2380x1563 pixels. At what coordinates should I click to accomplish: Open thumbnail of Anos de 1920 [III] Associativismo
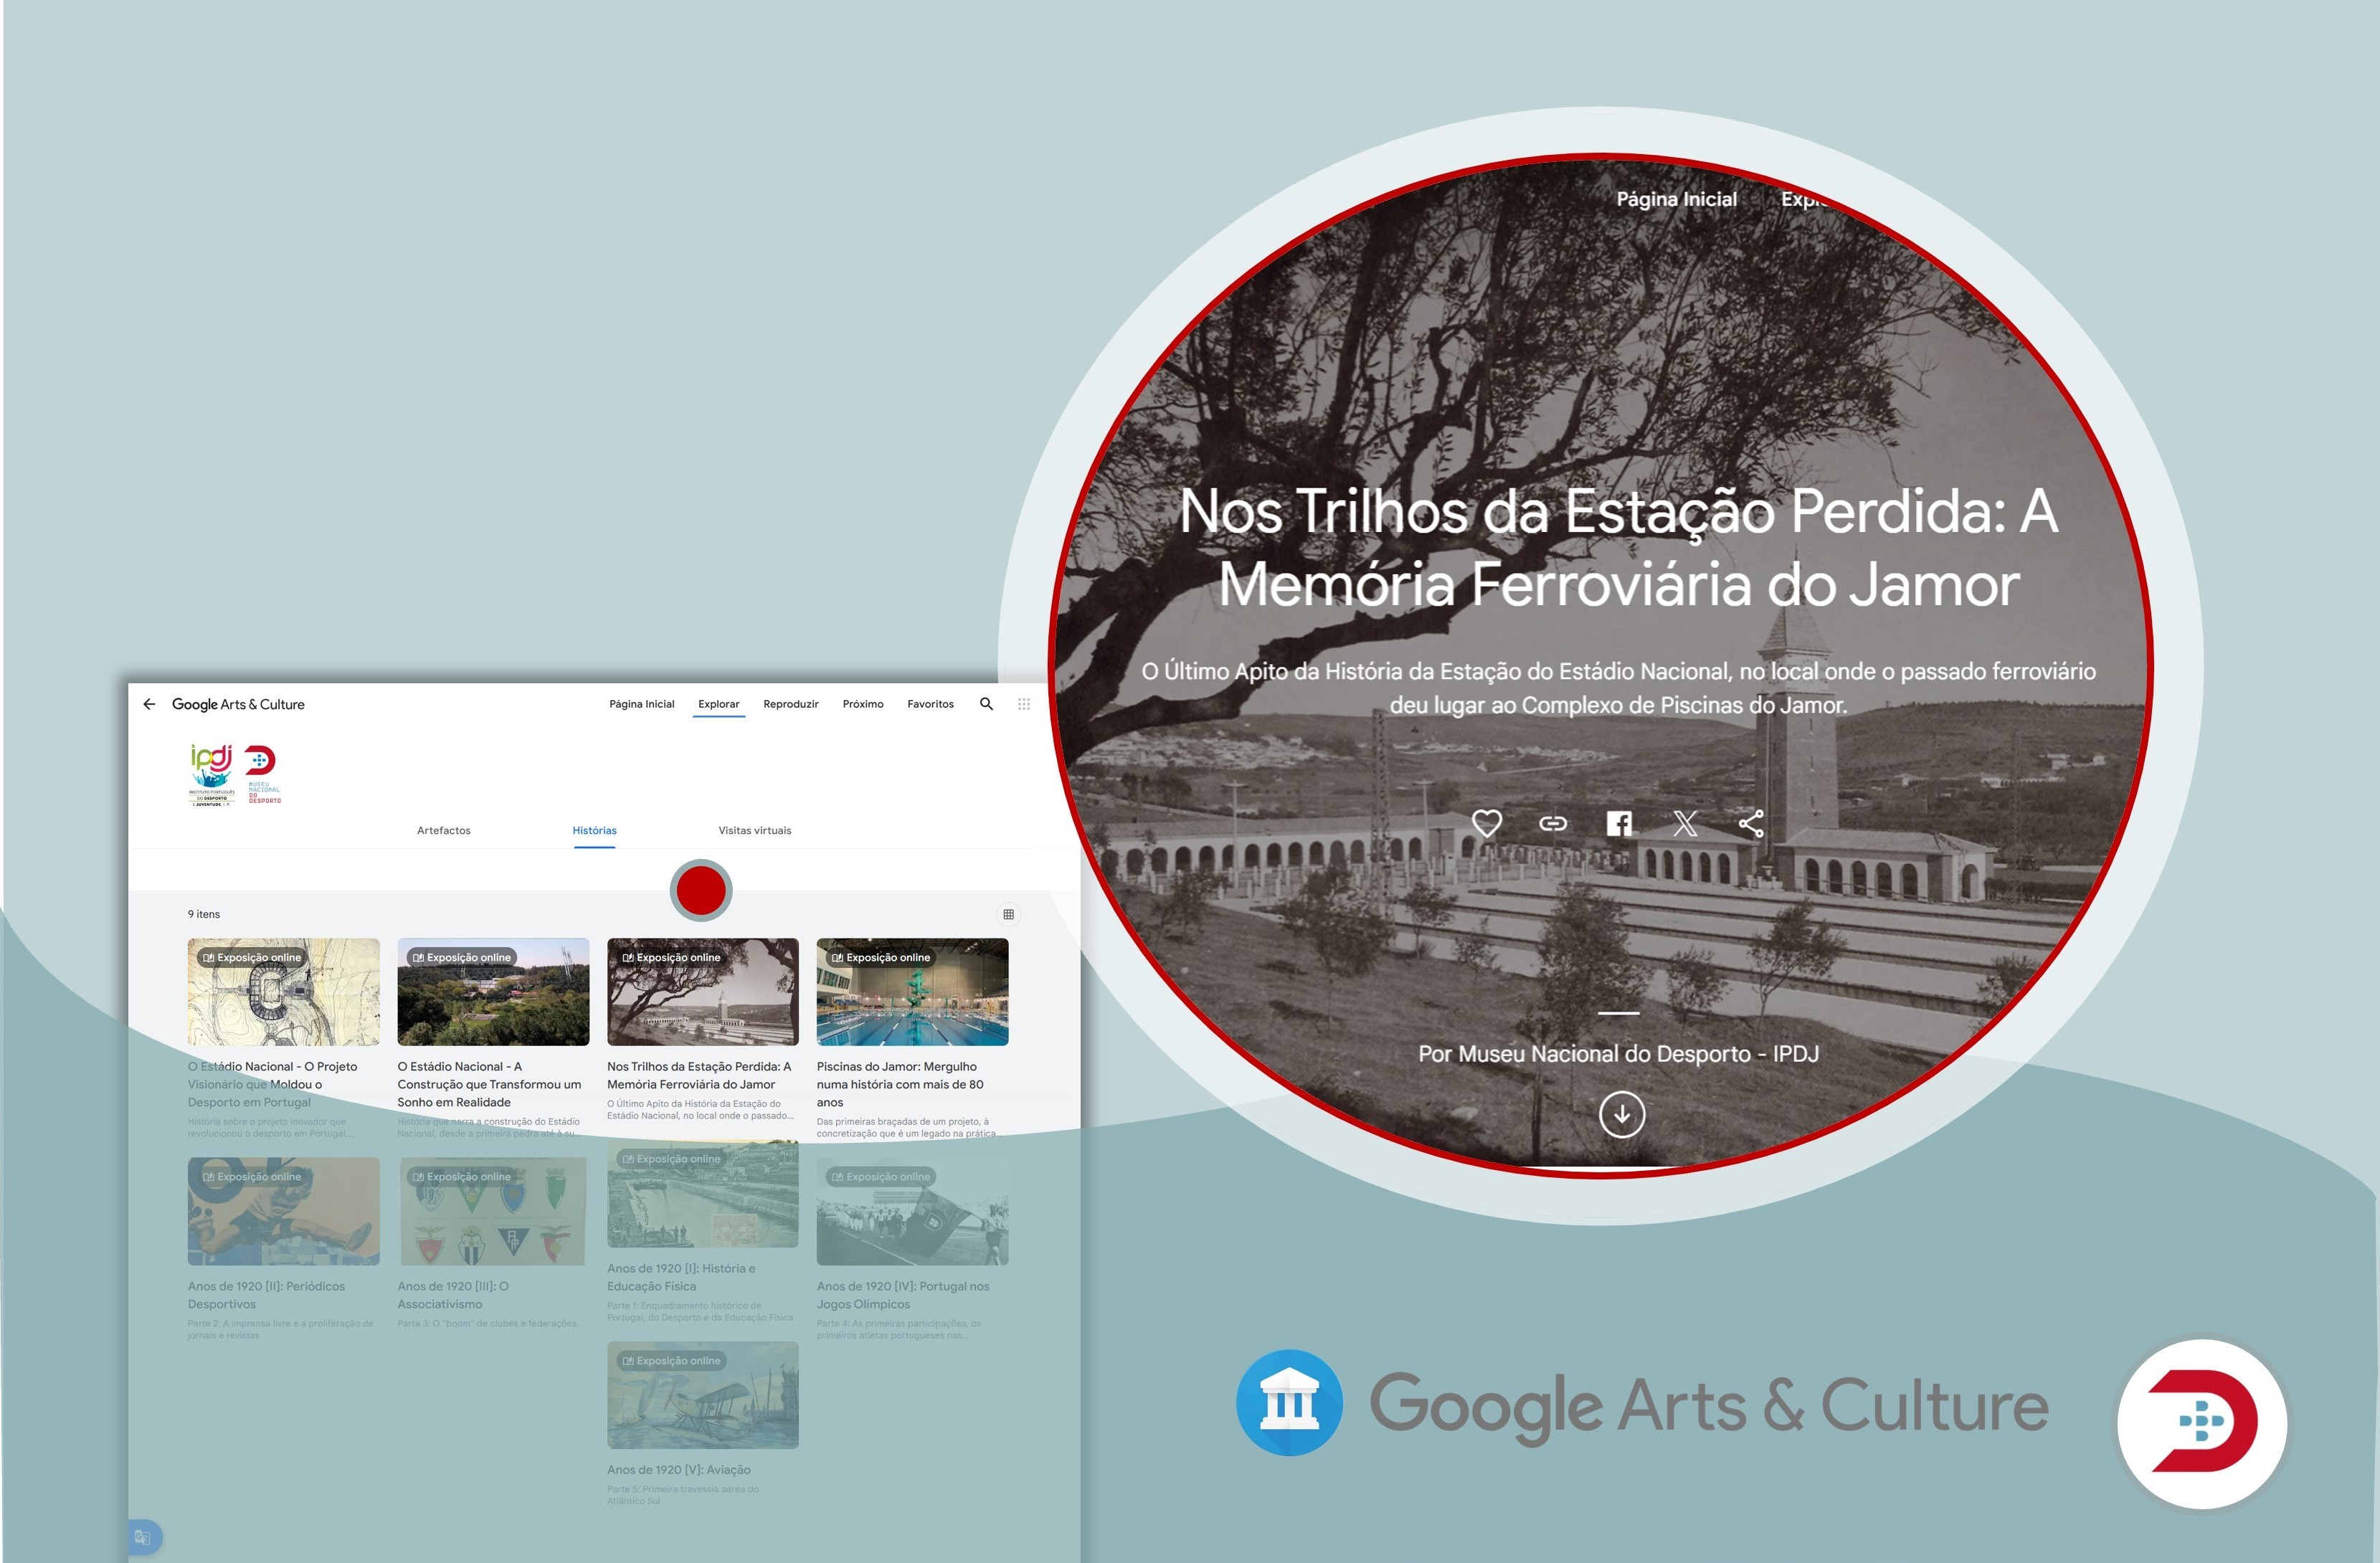(494, 1211)
